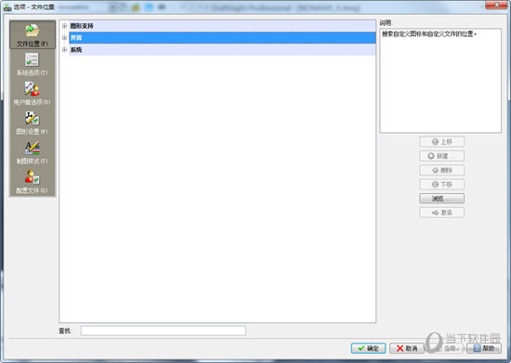Select the 系统 row in the tree
The image size is (511, 363).
pyautogui.click(x=222, y=49)
